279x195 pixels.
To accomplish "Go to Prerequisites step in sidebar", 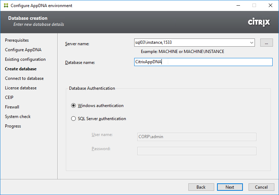I will [x=17, y=40].
